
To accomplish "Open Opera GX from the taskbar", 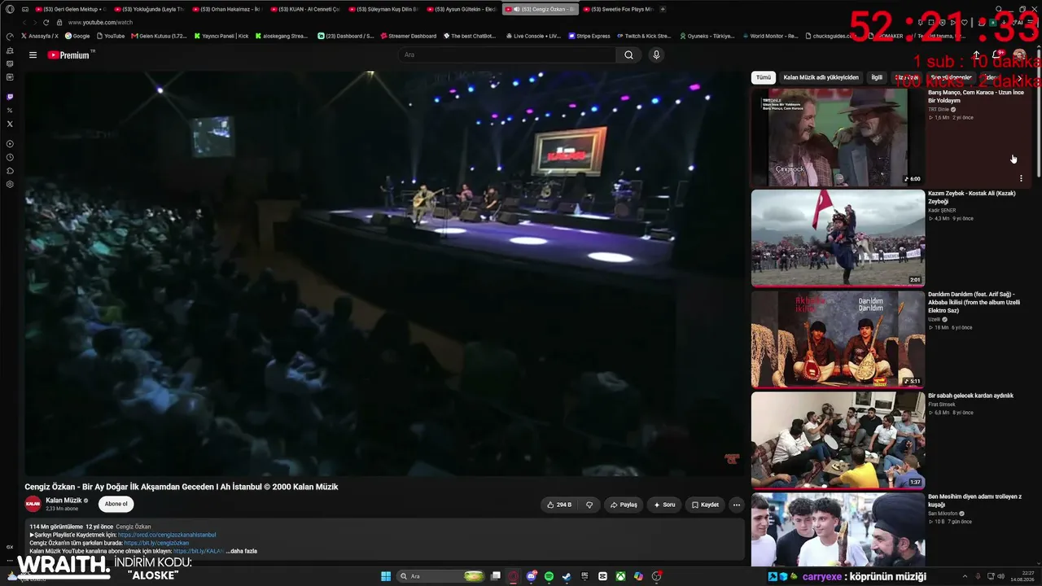I will 514,576.
